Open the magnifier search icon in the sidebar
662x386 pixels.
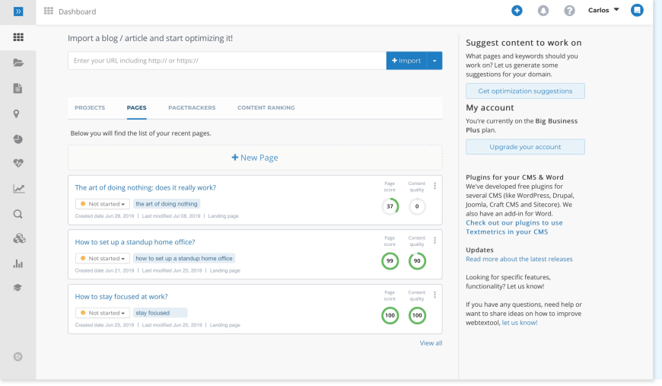click(x=18, y=214)
